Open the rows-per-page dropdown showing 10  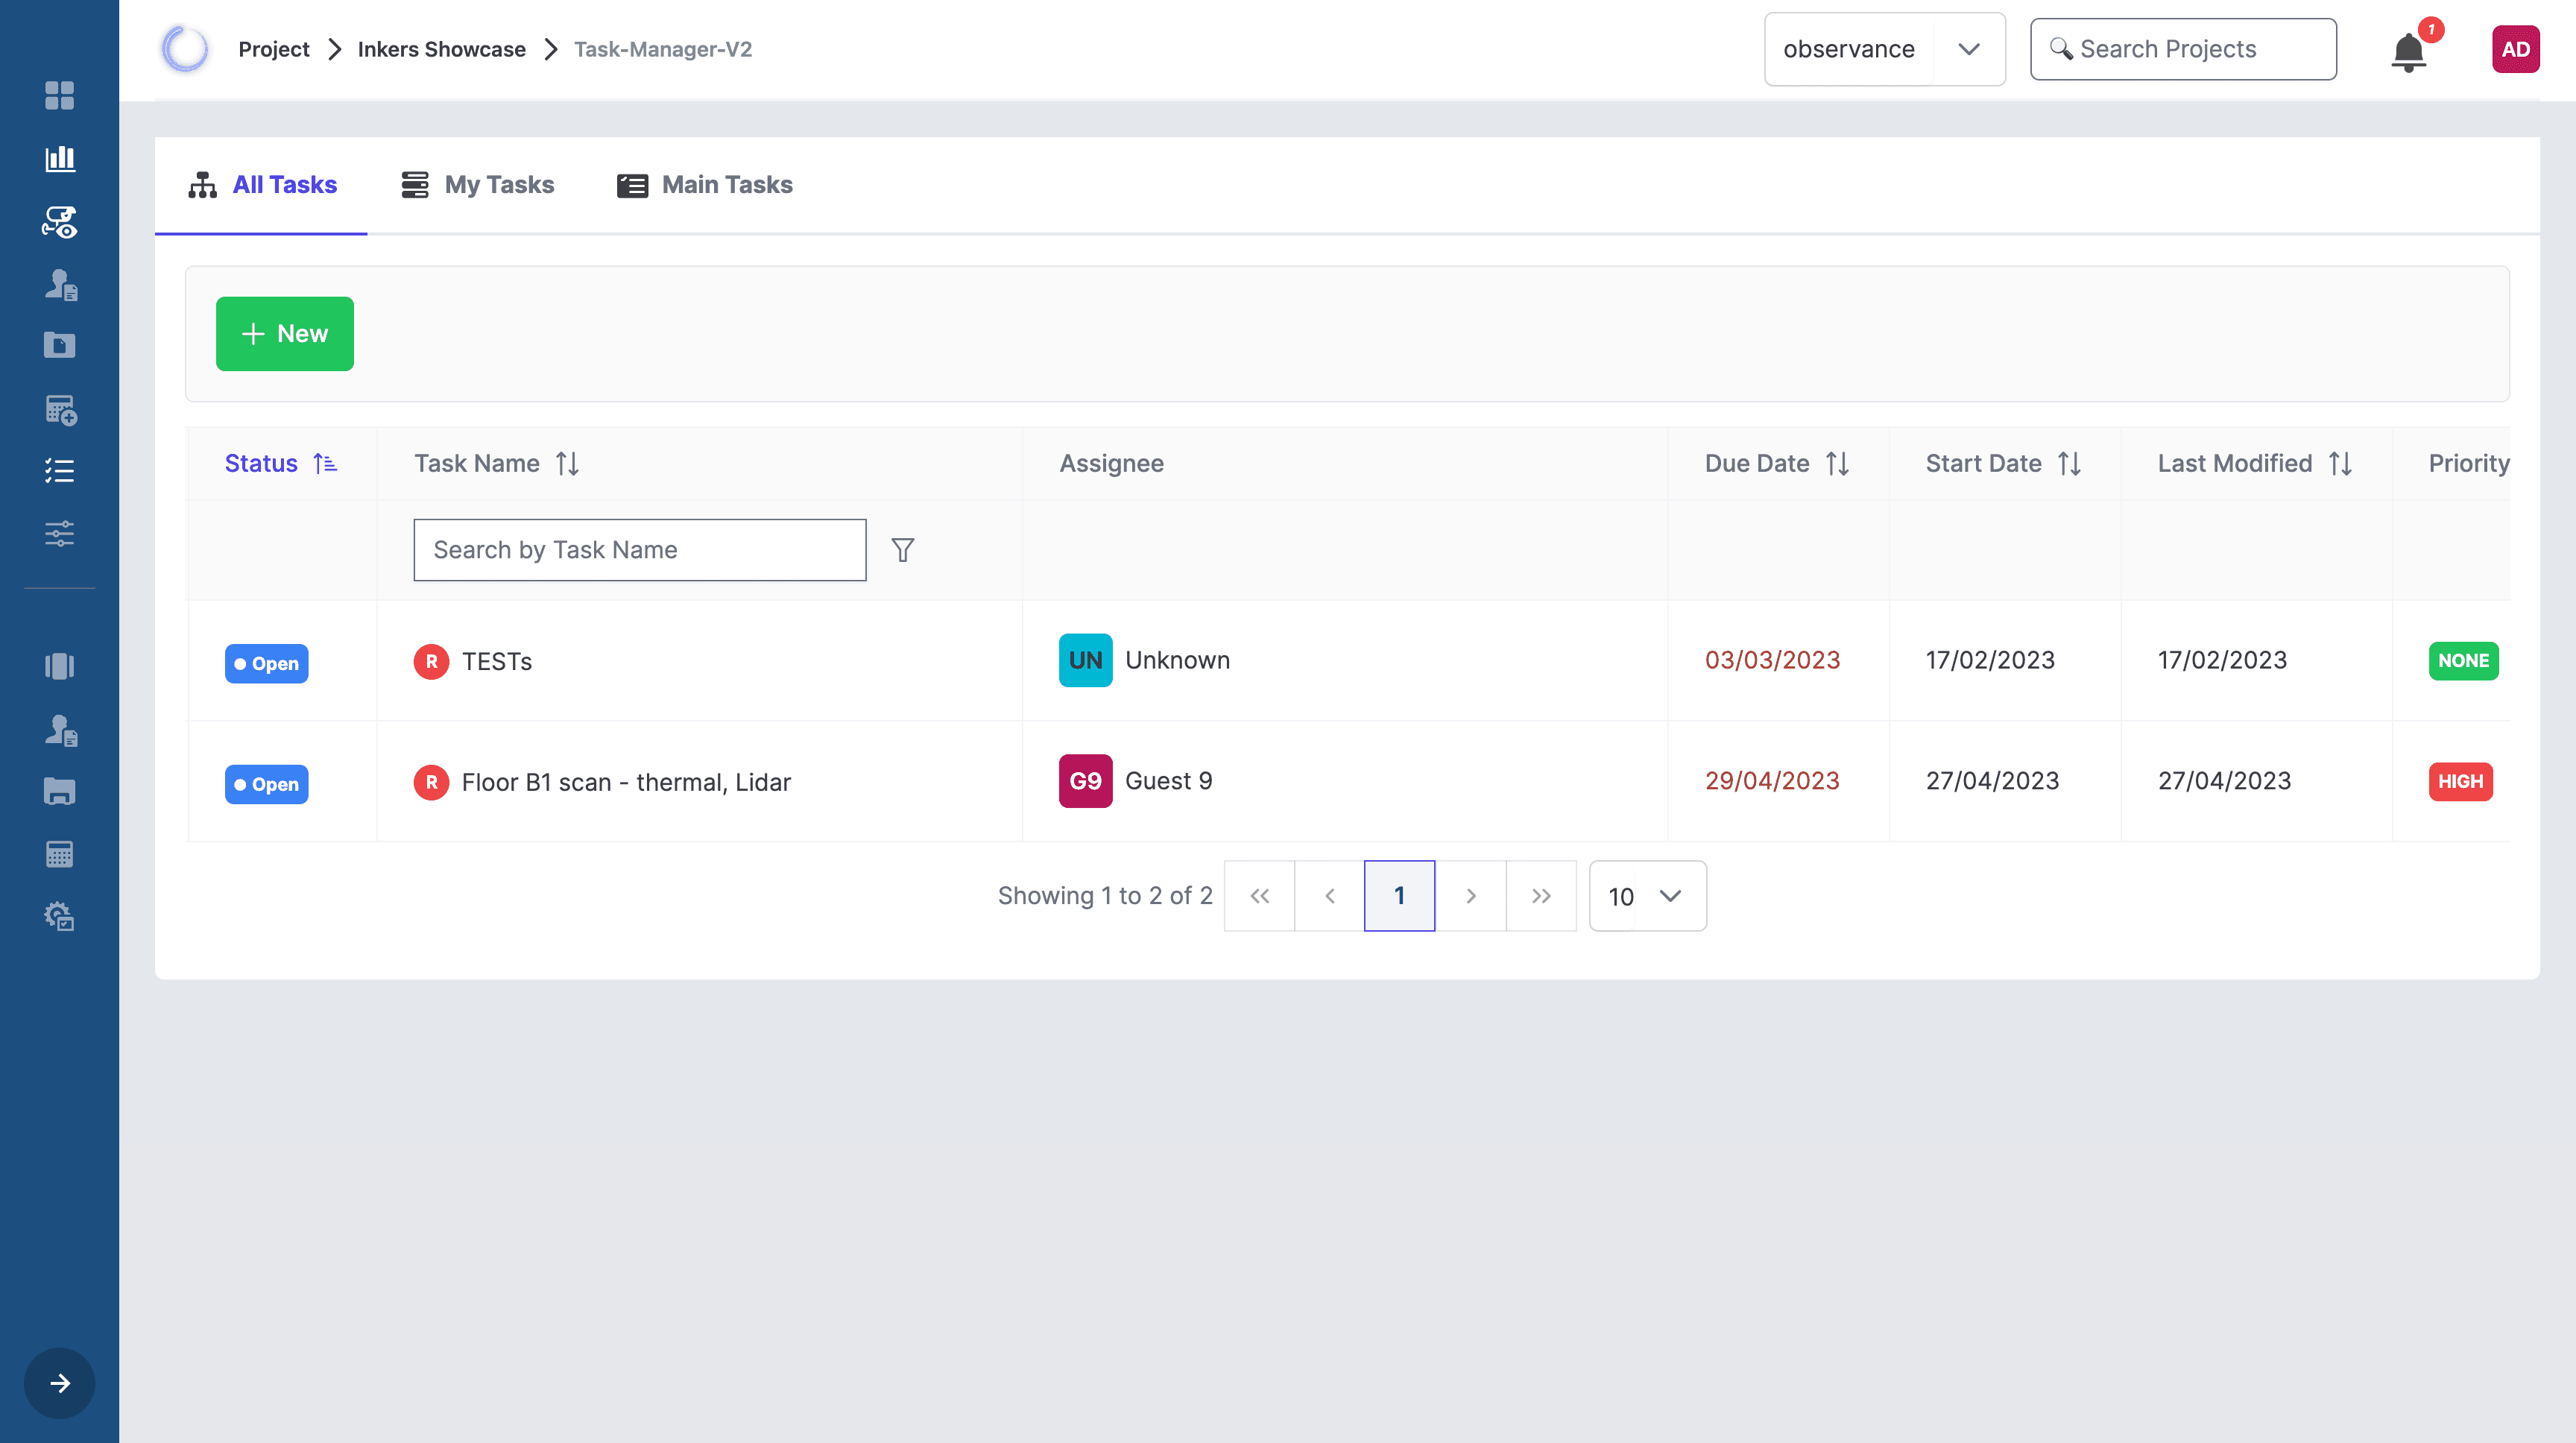(x=1647, y=896)
